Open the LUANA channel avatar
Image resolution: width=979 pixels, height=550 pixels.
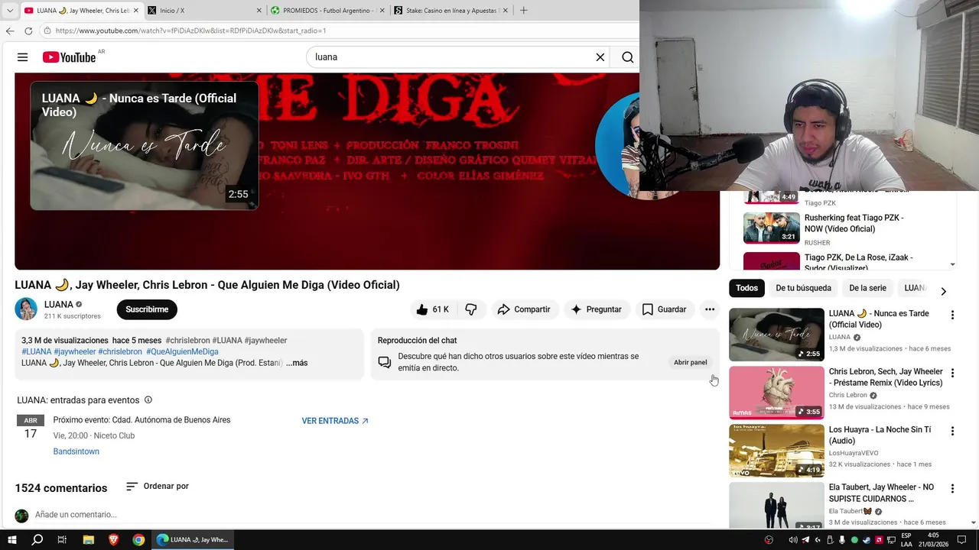[26, 309]
